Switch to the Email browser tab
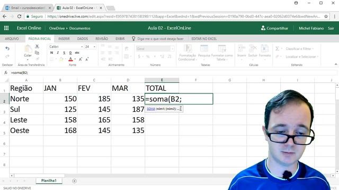The width and height of the screenshot is (339, 190). [x=28, y=8]
